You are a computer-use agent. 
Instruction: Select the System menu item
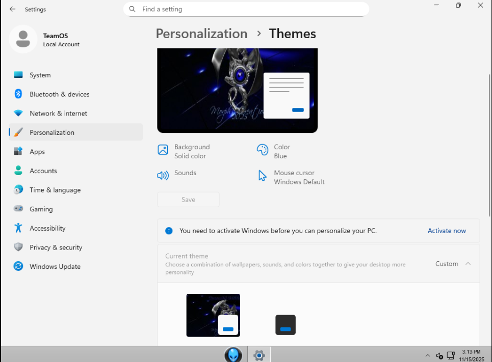[x=40, y=75]
